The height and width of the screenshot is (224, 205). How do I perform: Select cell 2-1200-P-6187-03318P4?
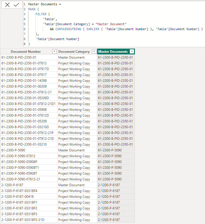coord(29,191)
